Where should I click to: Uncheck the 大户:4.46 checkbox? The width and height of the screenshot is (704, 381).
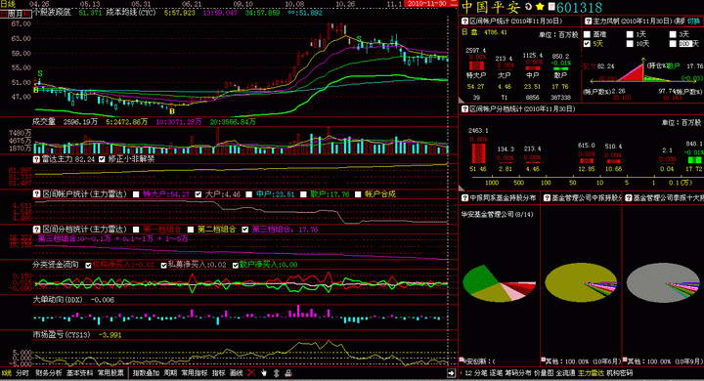[x=198, y=194]
